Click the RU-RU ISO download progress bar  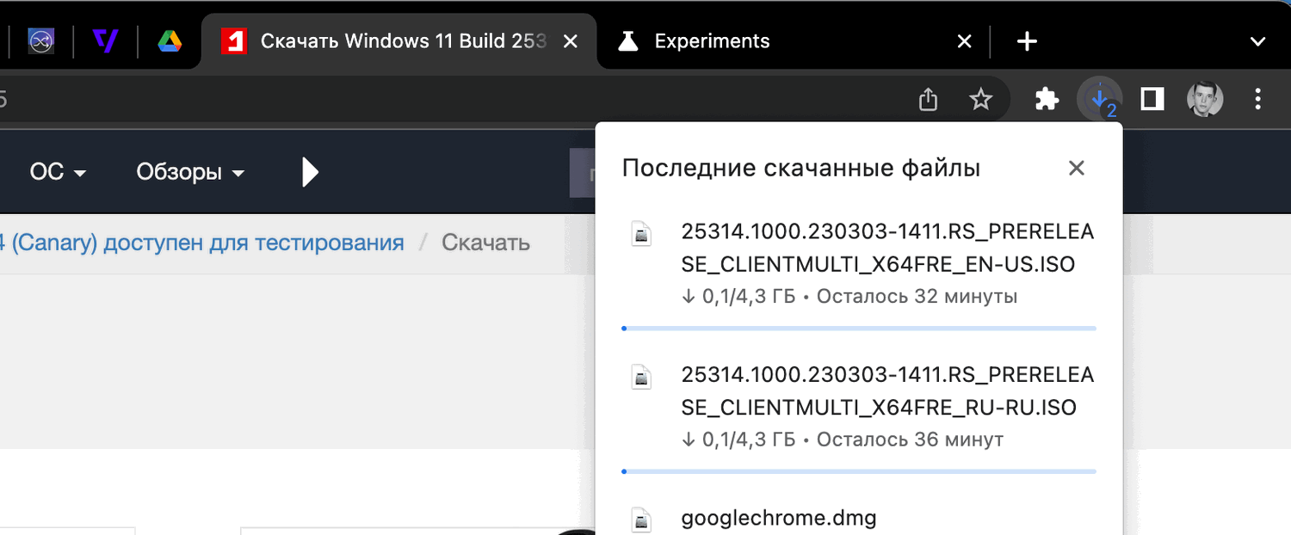[858, 471]
